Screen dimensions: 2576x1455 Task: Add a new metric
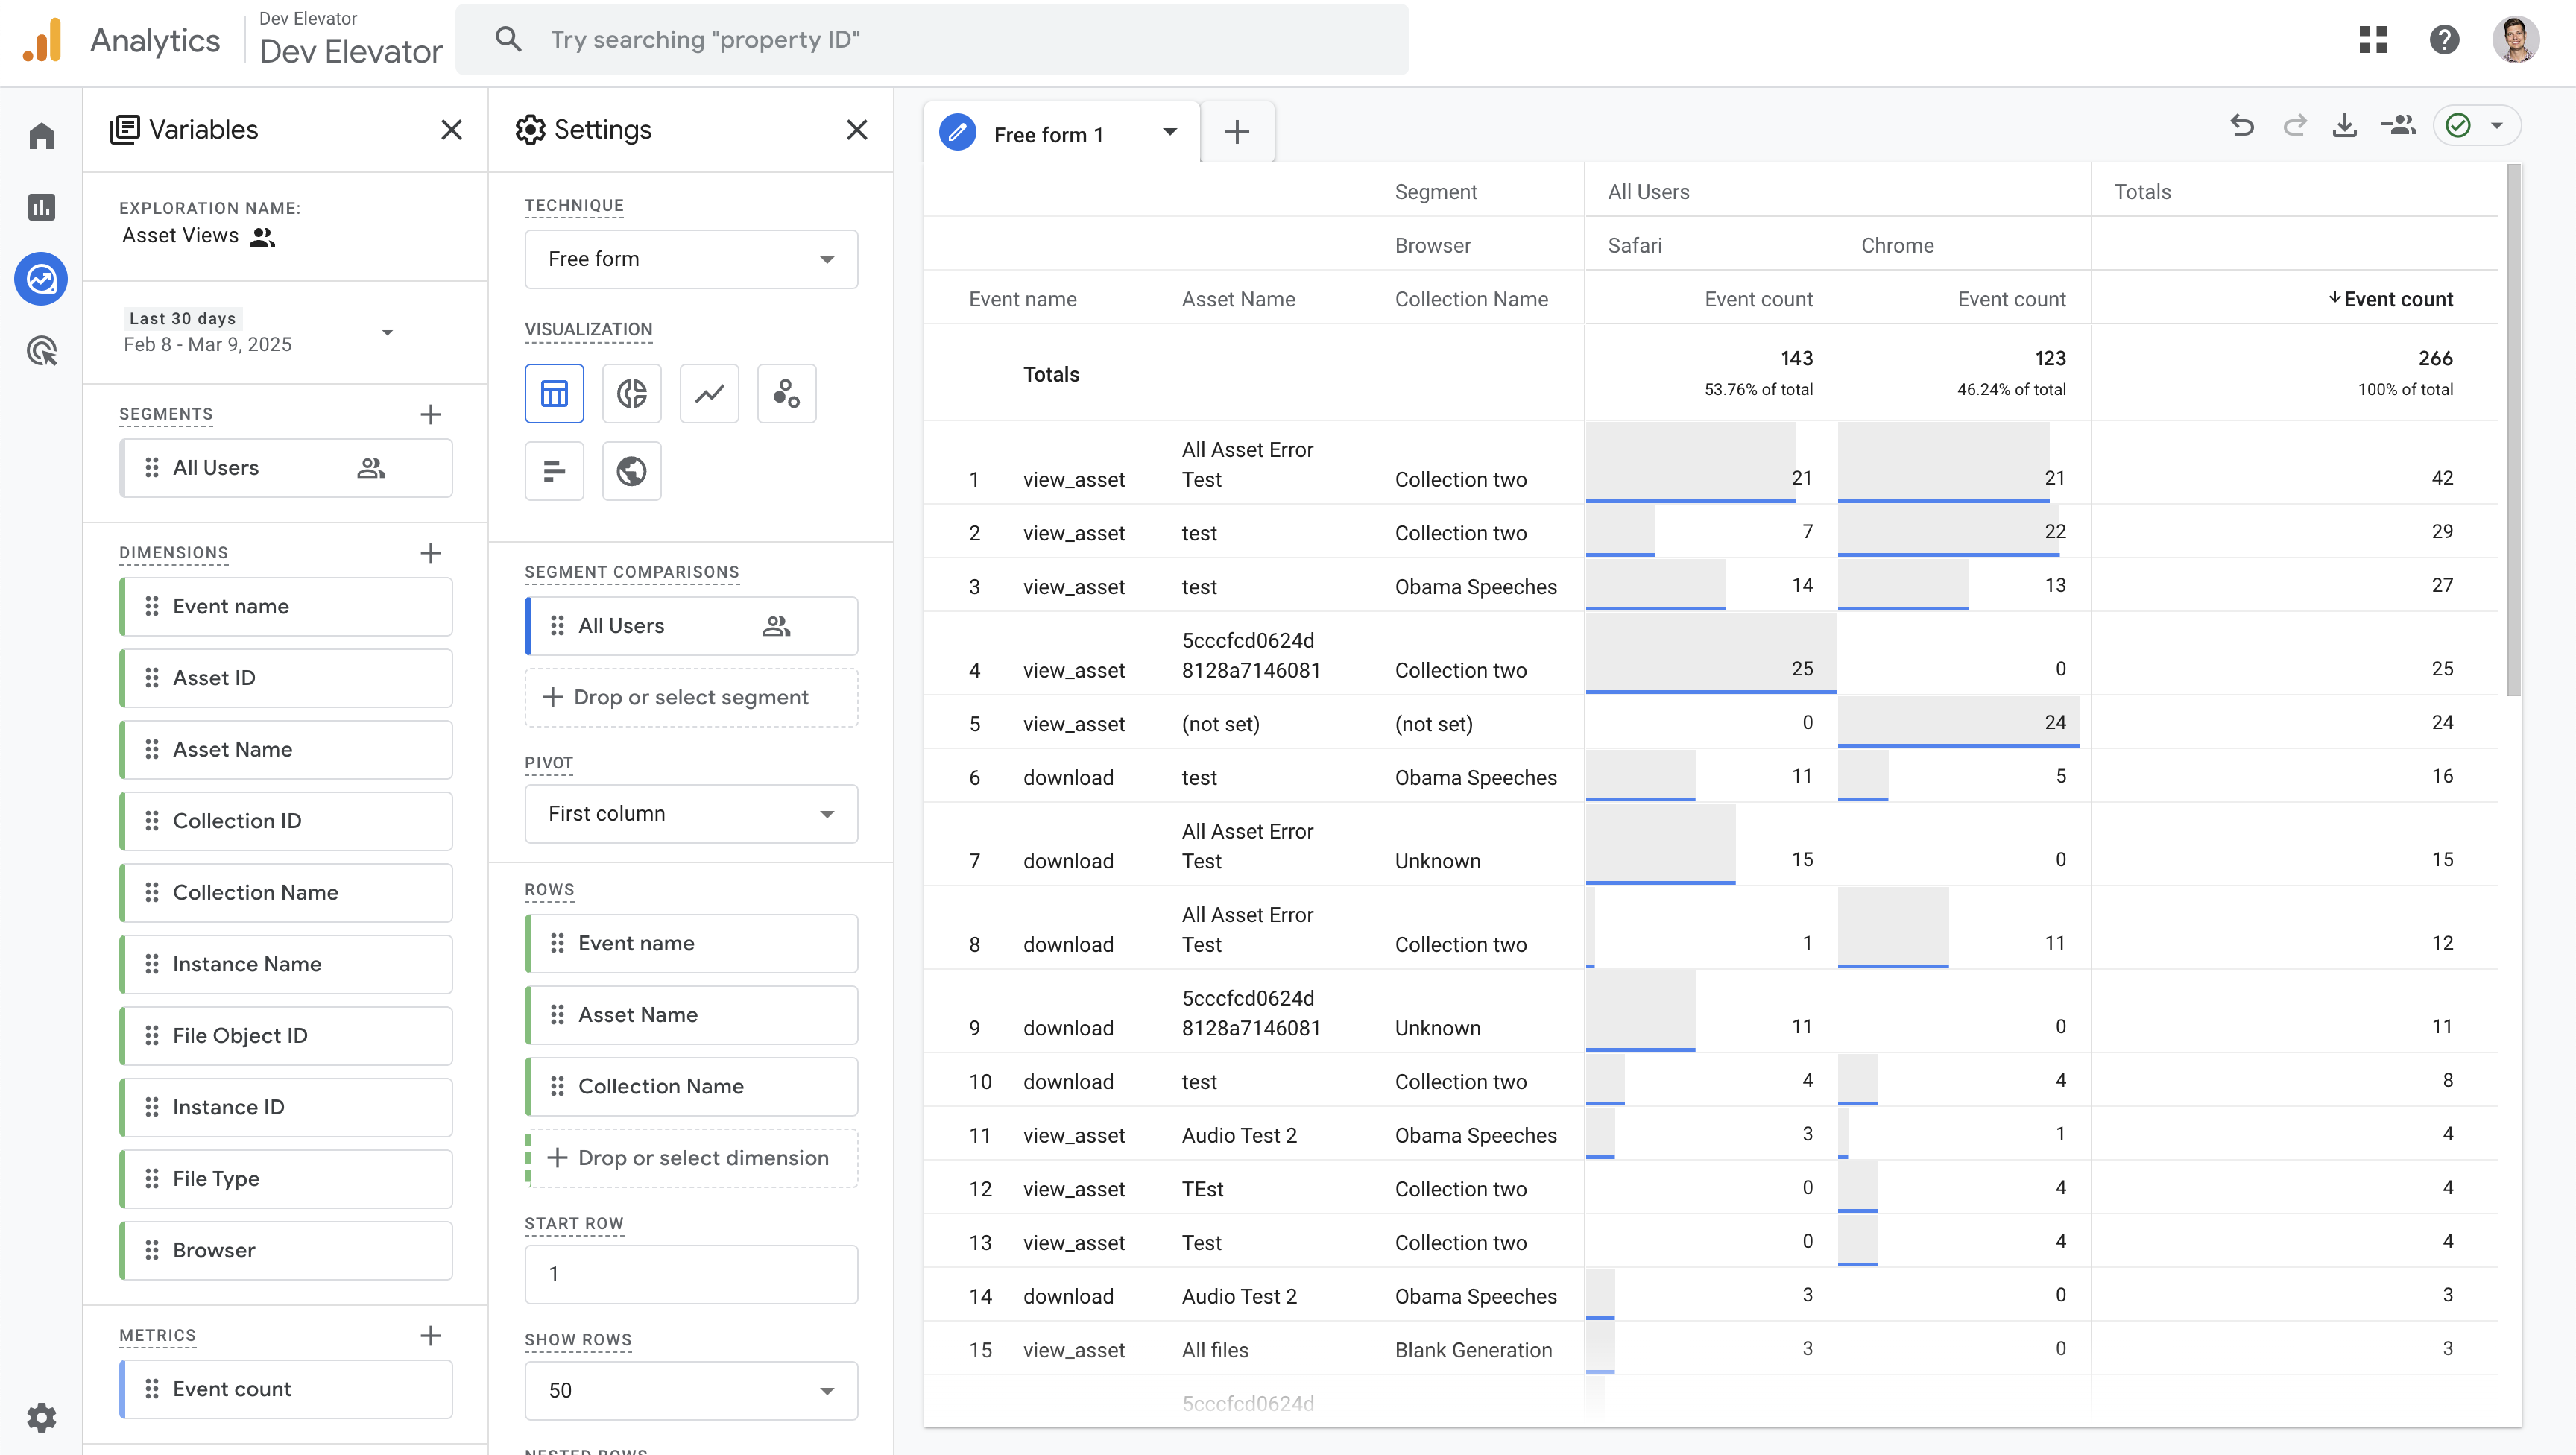[430, 1336]
